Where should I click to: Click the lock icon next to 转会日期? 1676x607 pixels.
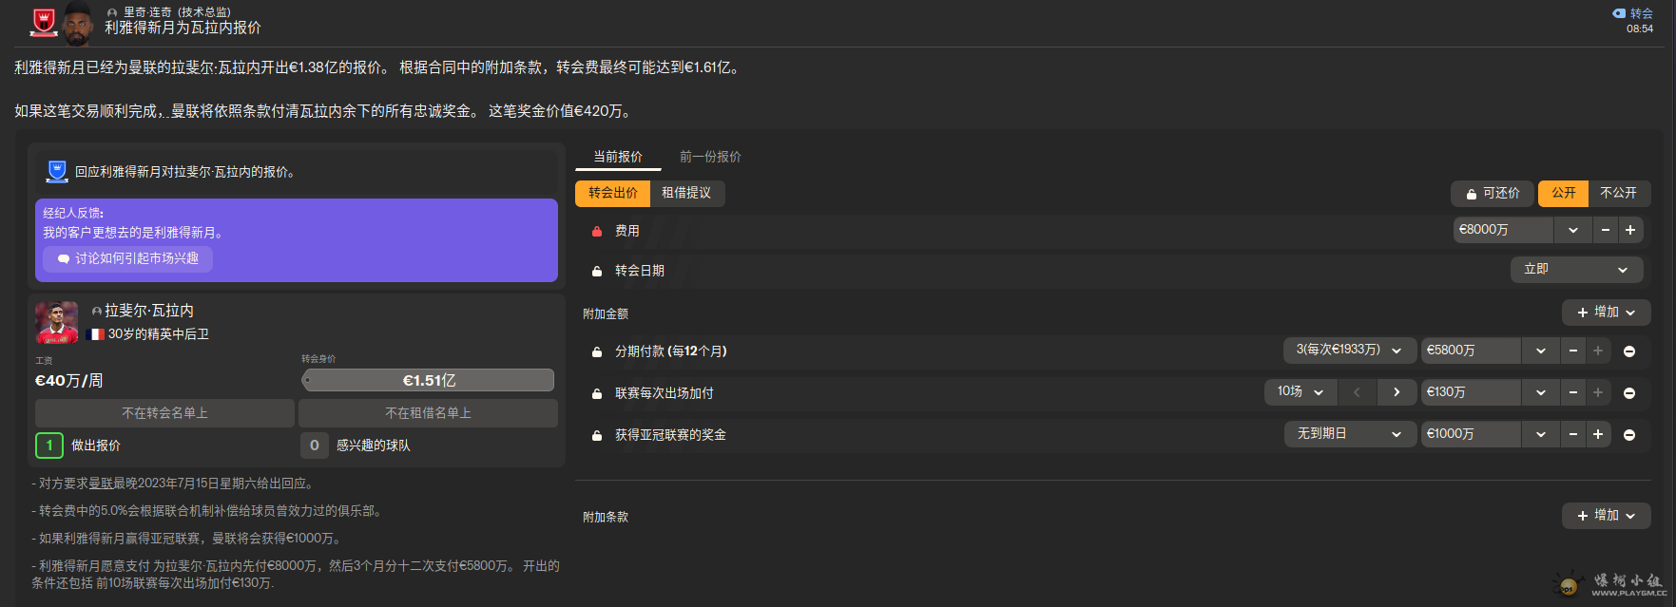coord(597,271)
